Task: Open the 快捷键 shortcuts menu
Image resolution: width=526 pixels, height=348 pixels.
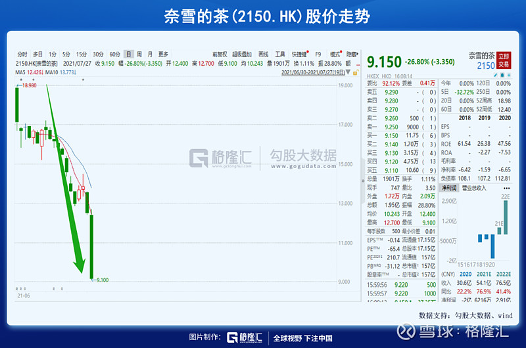Action: [300, 54]
